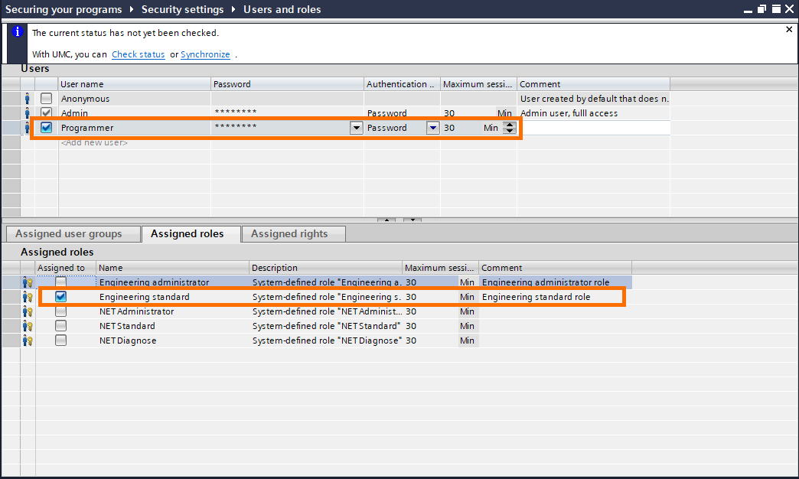
Task: Switch to the Assigned user groups tab
Action: point(73,234)
